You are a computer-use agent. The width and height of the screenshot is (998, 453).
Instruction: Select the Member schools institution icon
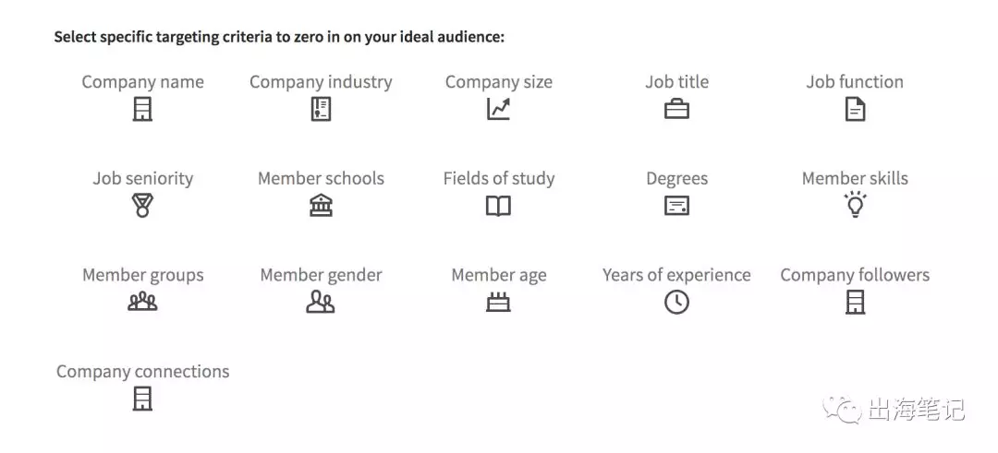coord(321,206)
